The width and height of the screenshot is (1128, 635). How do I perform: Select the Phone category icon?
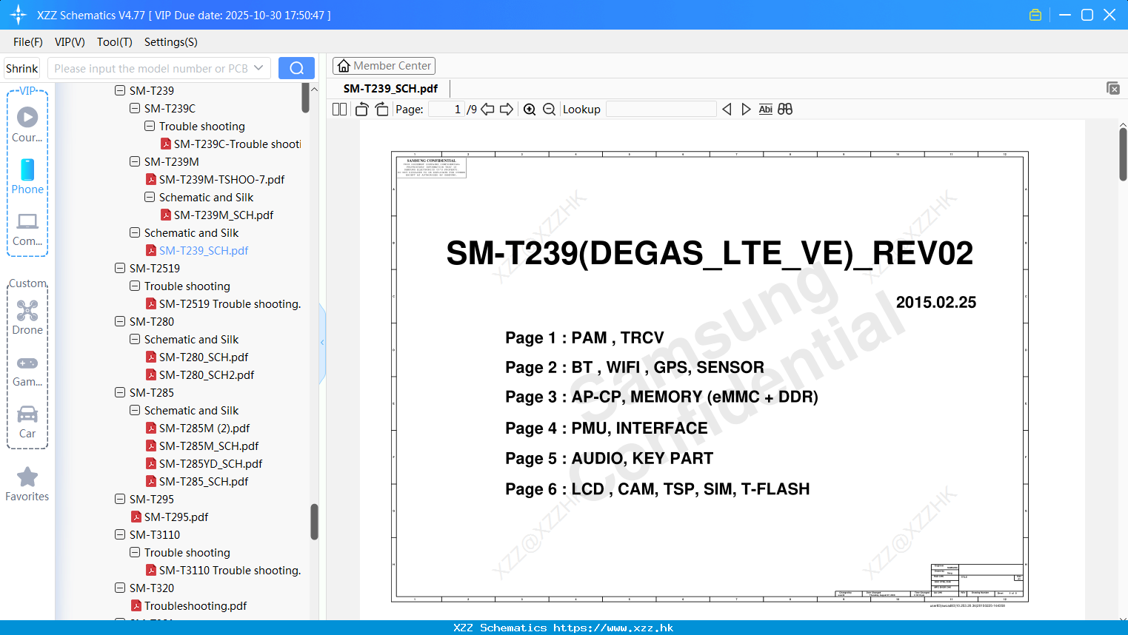pyautogui.click(x=27, y=169)
